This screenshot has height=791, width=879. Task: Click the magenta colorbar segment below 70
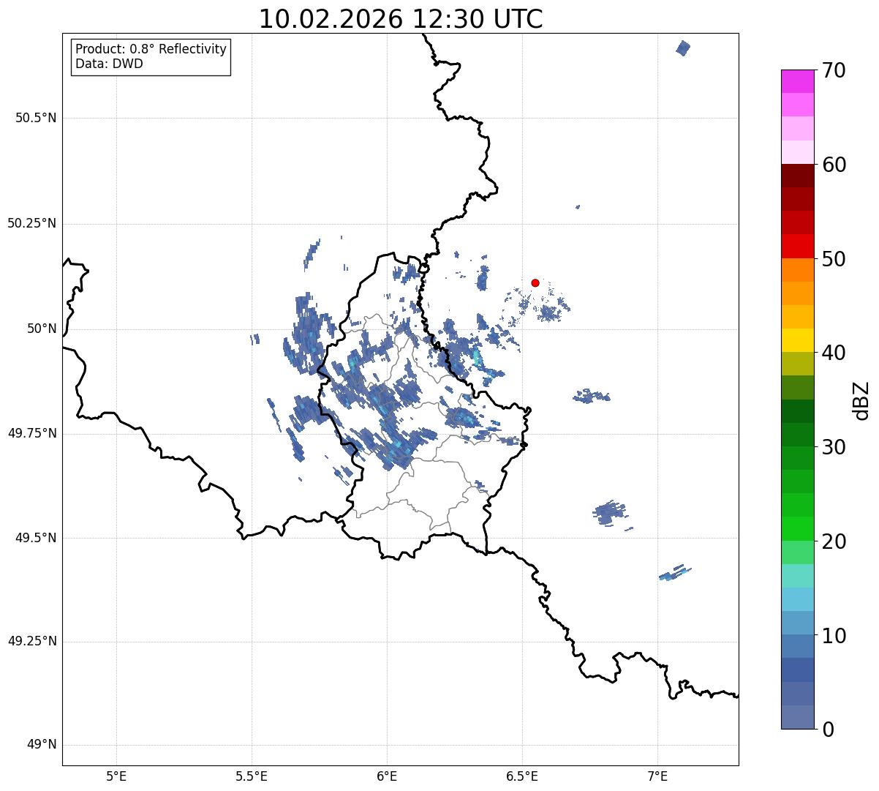pos(797,81)
